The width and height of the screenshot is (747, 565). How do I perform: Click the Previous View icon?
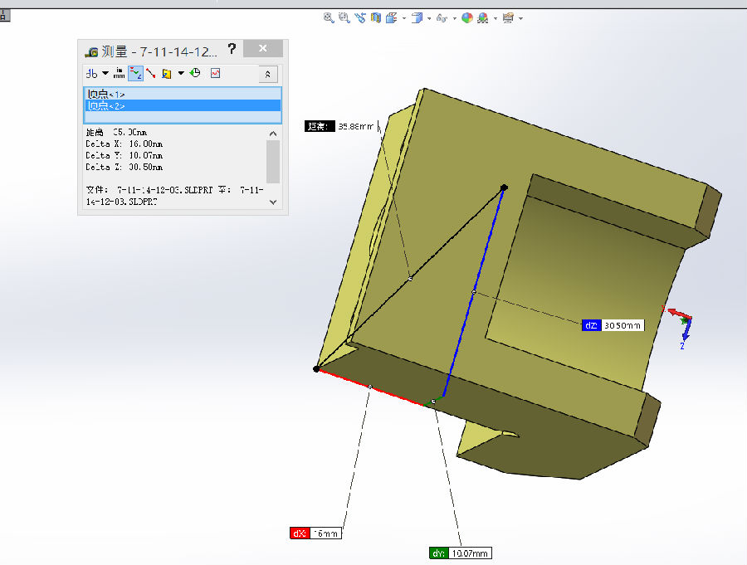pos(359,17)
